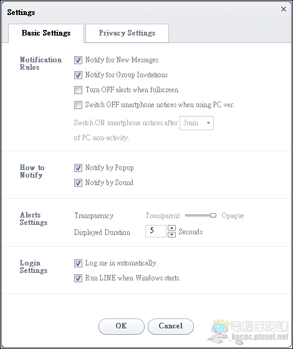This screenshot has width=293, height=349.
Task: Check Switch OFF smartphone notices when using PC
Action: point(78,105)
